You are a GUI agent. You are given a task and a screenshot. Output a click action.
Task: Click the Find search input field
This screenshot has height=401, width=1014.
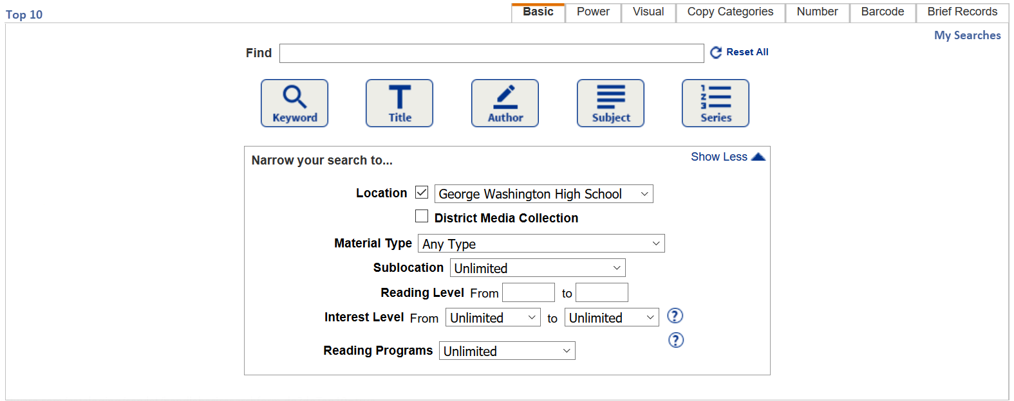point(491,53)
